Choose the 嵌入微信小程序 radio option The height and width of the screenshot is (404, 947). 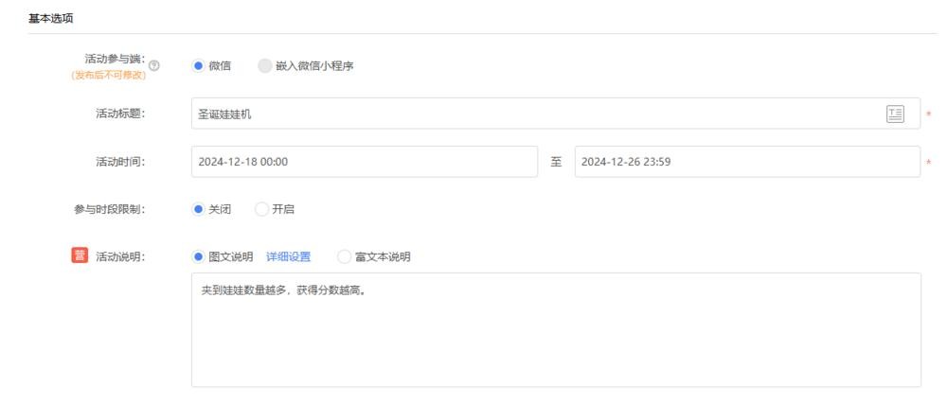(265, 65)
